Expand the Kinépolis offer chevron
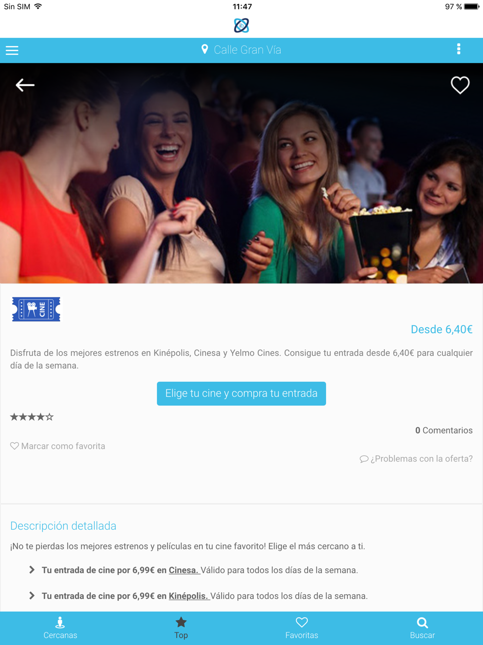This screenshot has width=483, height=645. click(32, 596)
